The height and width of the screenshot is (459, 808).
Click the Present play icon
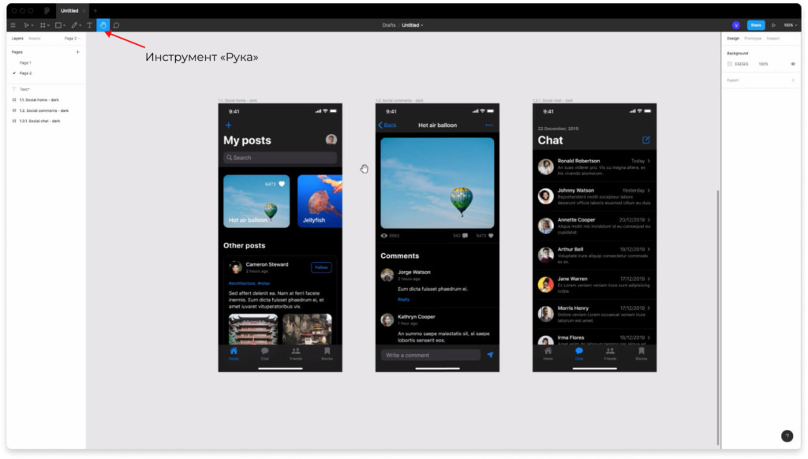pyautogui.click(x=773, y=25)
